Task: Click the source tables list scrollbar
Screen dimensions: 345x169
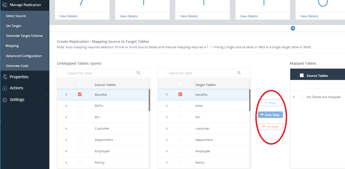Action: point(149,100)
